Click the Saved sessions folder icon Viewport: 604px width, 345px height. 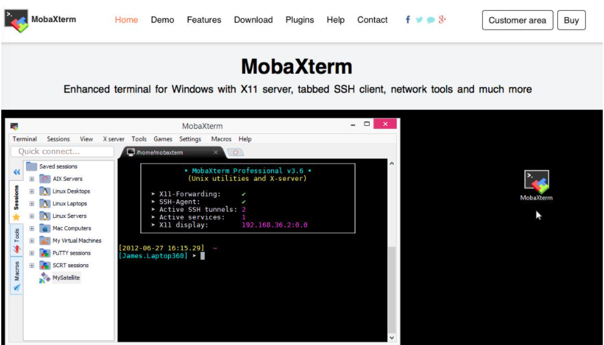point(31,166)
